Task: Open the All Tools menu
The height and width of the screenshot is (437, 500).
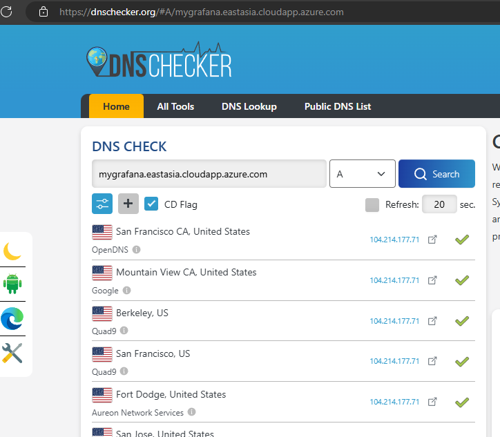Action: (175, 106)
